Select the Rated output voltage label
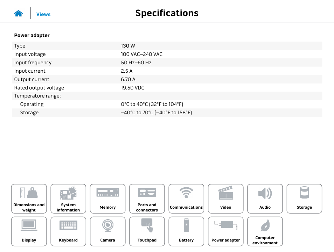This screenshot has width=334, height=252. (39, 88)
